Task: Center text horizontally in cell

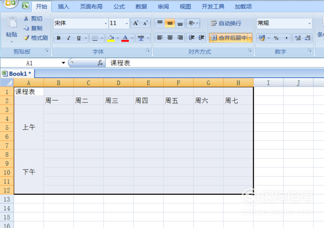Action: (170, 38)
